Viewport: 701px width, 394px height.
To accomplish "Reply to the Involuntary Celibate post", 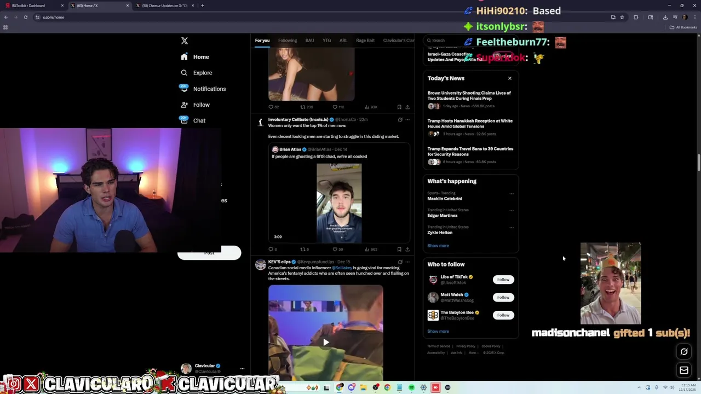I will [271, 250].
